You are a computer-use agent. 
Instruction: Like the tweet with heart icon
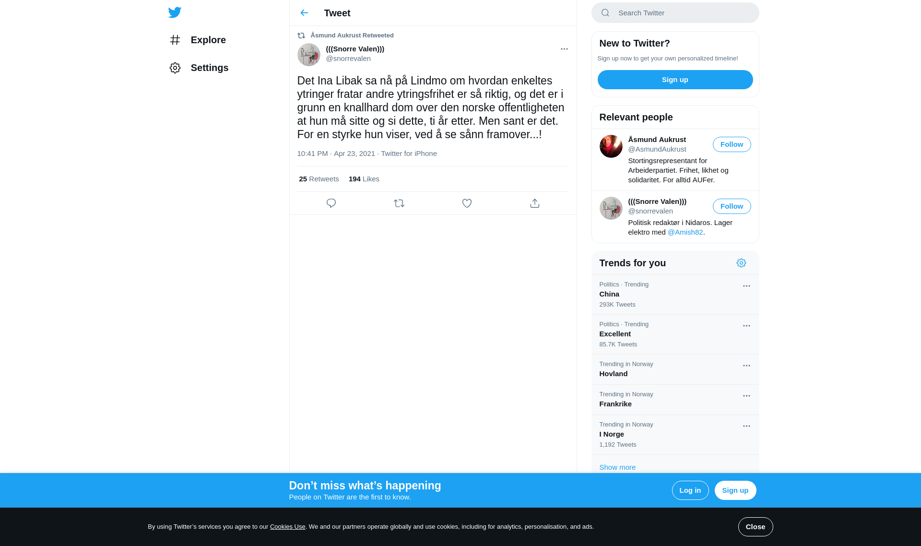point(467,203)
